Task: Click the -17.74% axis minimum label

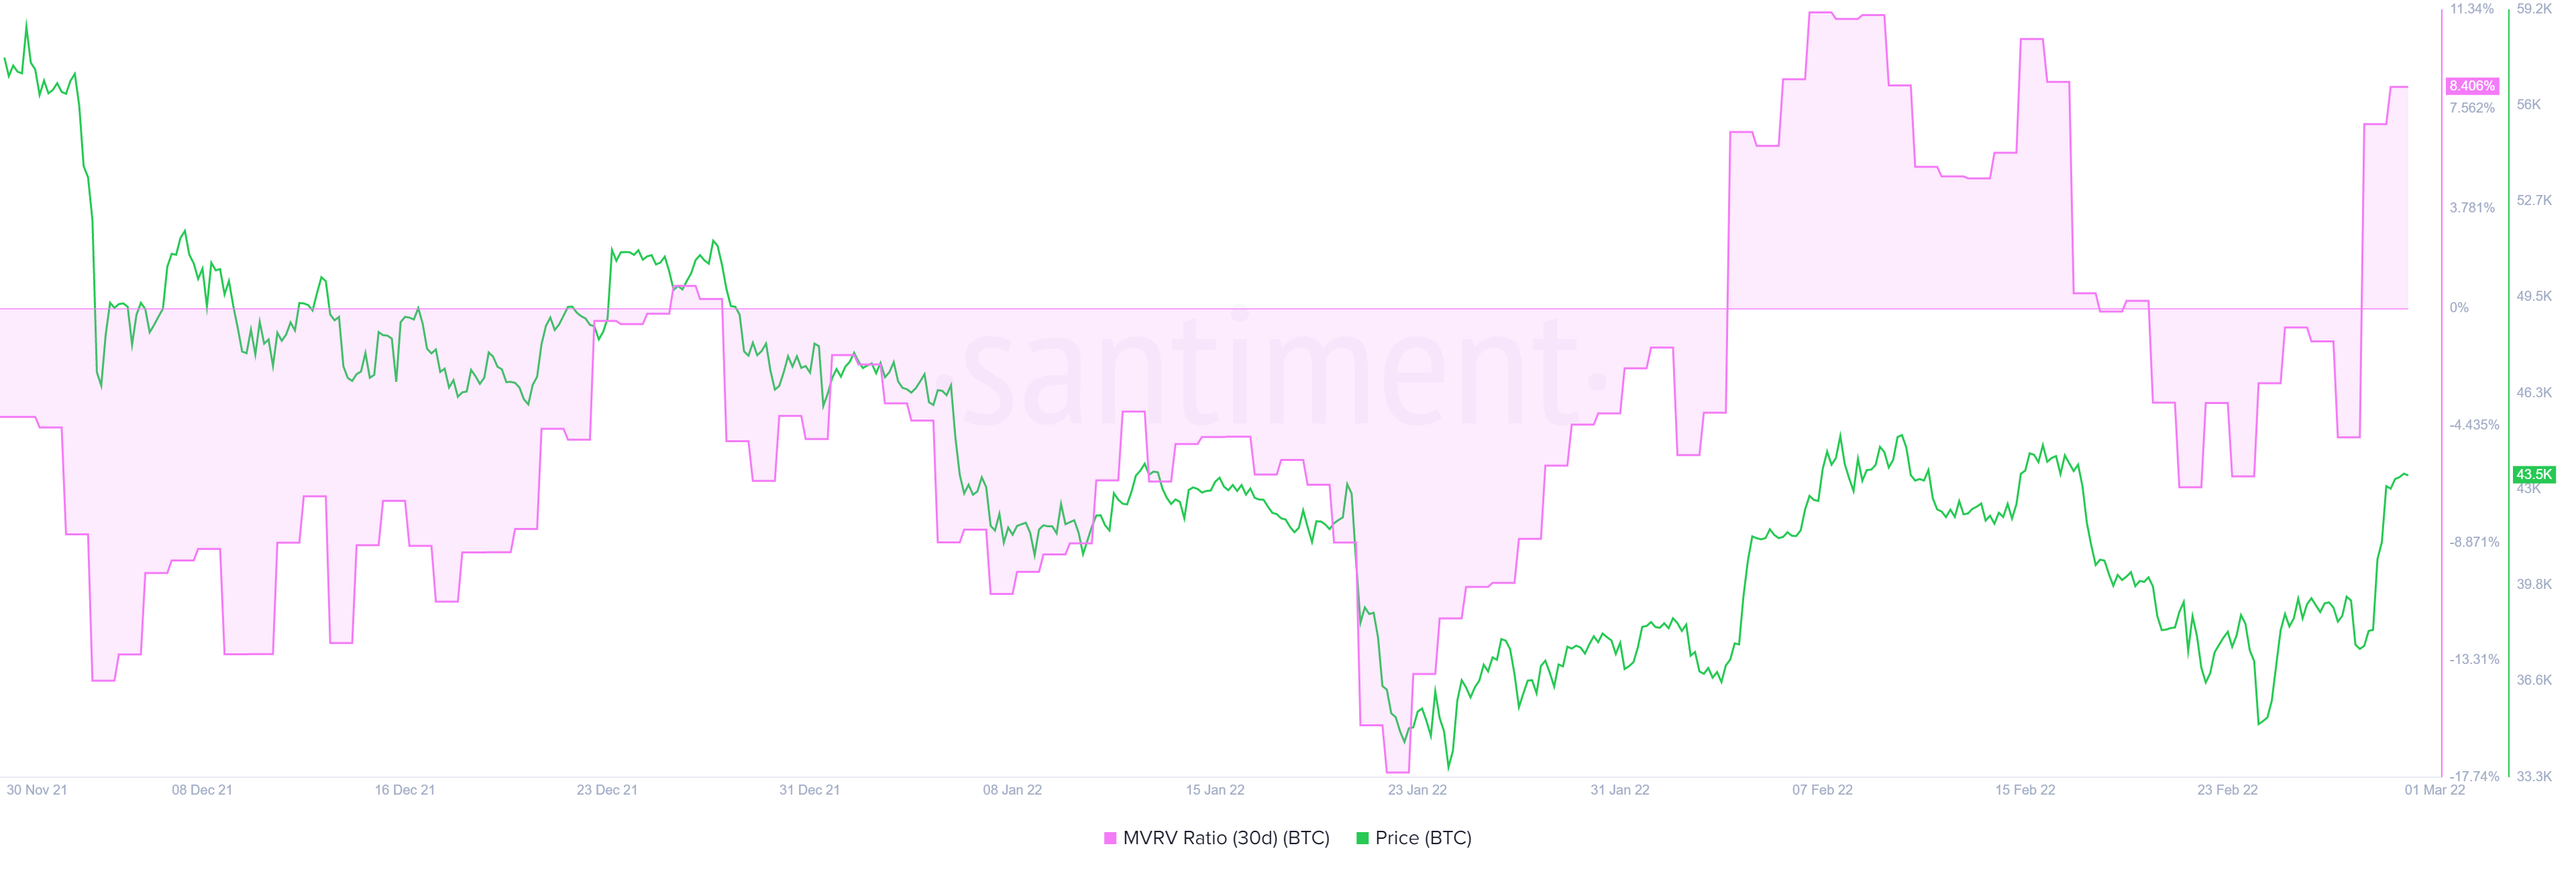Action: (x=2474, y=776)
